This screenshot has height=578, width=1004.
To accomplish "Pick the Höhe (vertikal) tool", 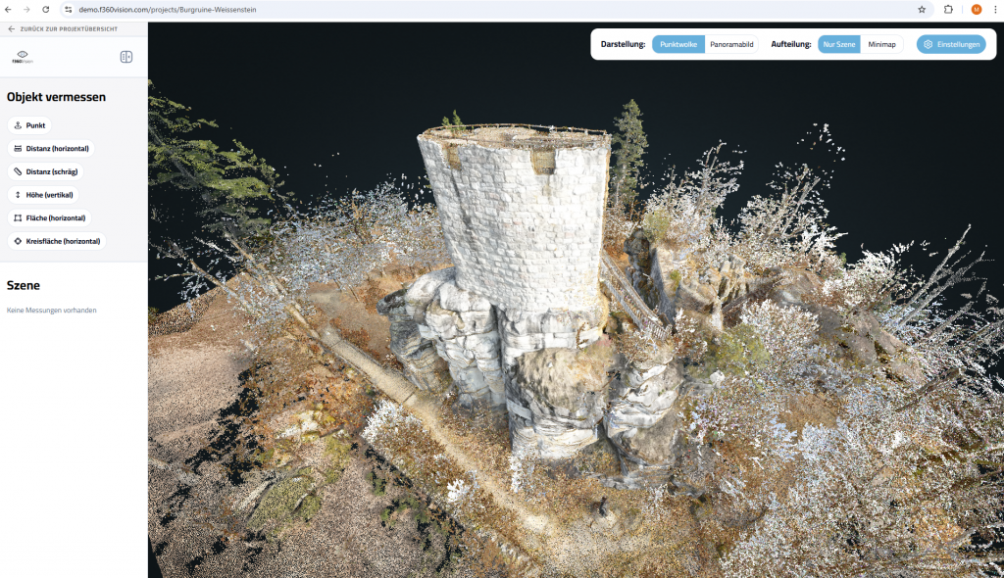I will (43, 195).
